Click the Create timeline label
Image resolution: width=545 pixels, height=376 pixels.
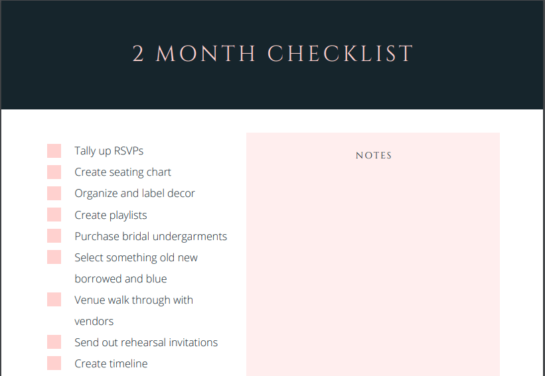pyautogui.click(x=111, y=364)
